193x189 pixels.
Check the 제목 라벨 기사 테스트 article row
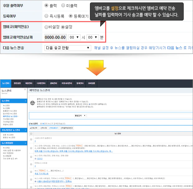[31, 148]
